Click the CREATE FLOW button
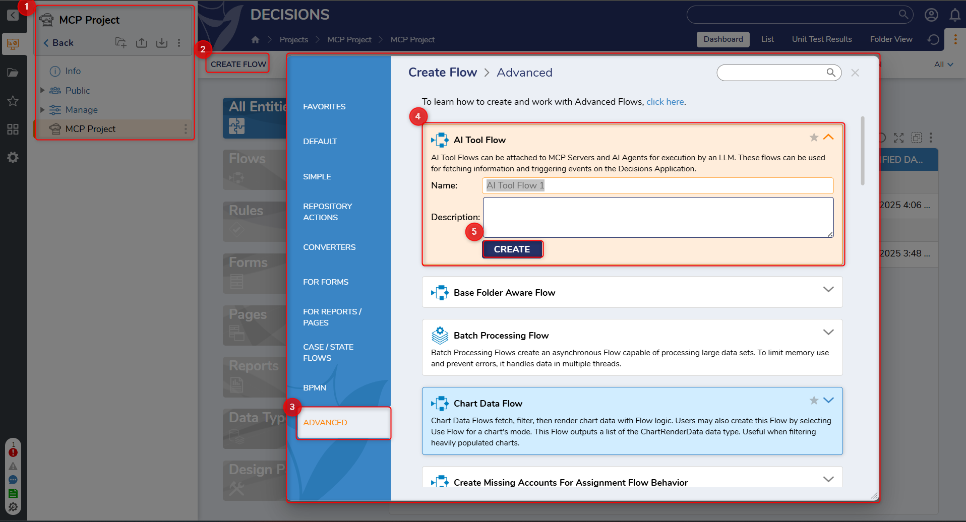 [238, 64]
